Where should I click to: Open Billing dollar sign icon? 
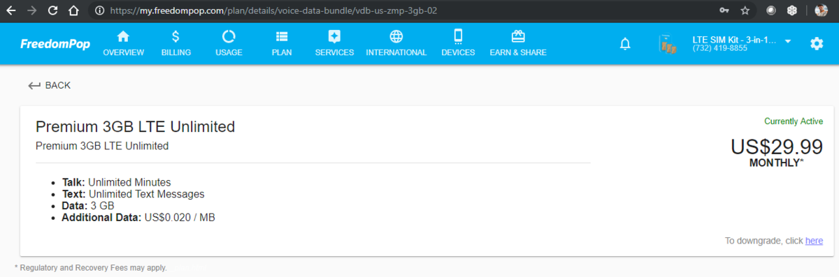(175, 36)
